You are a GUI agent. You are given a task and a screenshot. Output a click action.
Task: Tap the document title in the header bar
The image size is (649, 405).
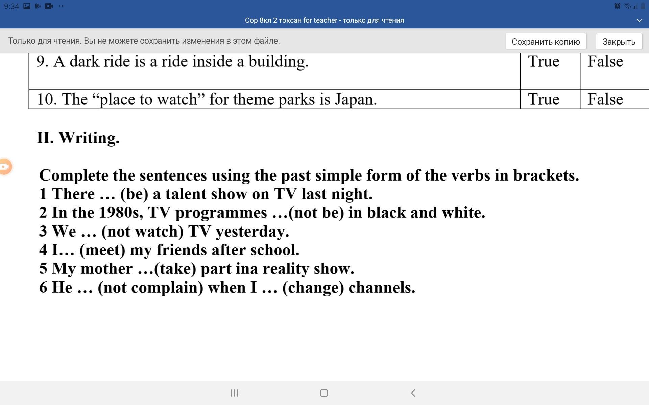324,20
